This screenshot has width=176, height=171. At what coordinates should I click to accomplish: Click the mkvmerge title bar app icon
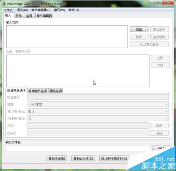click(x=4, y=4)
